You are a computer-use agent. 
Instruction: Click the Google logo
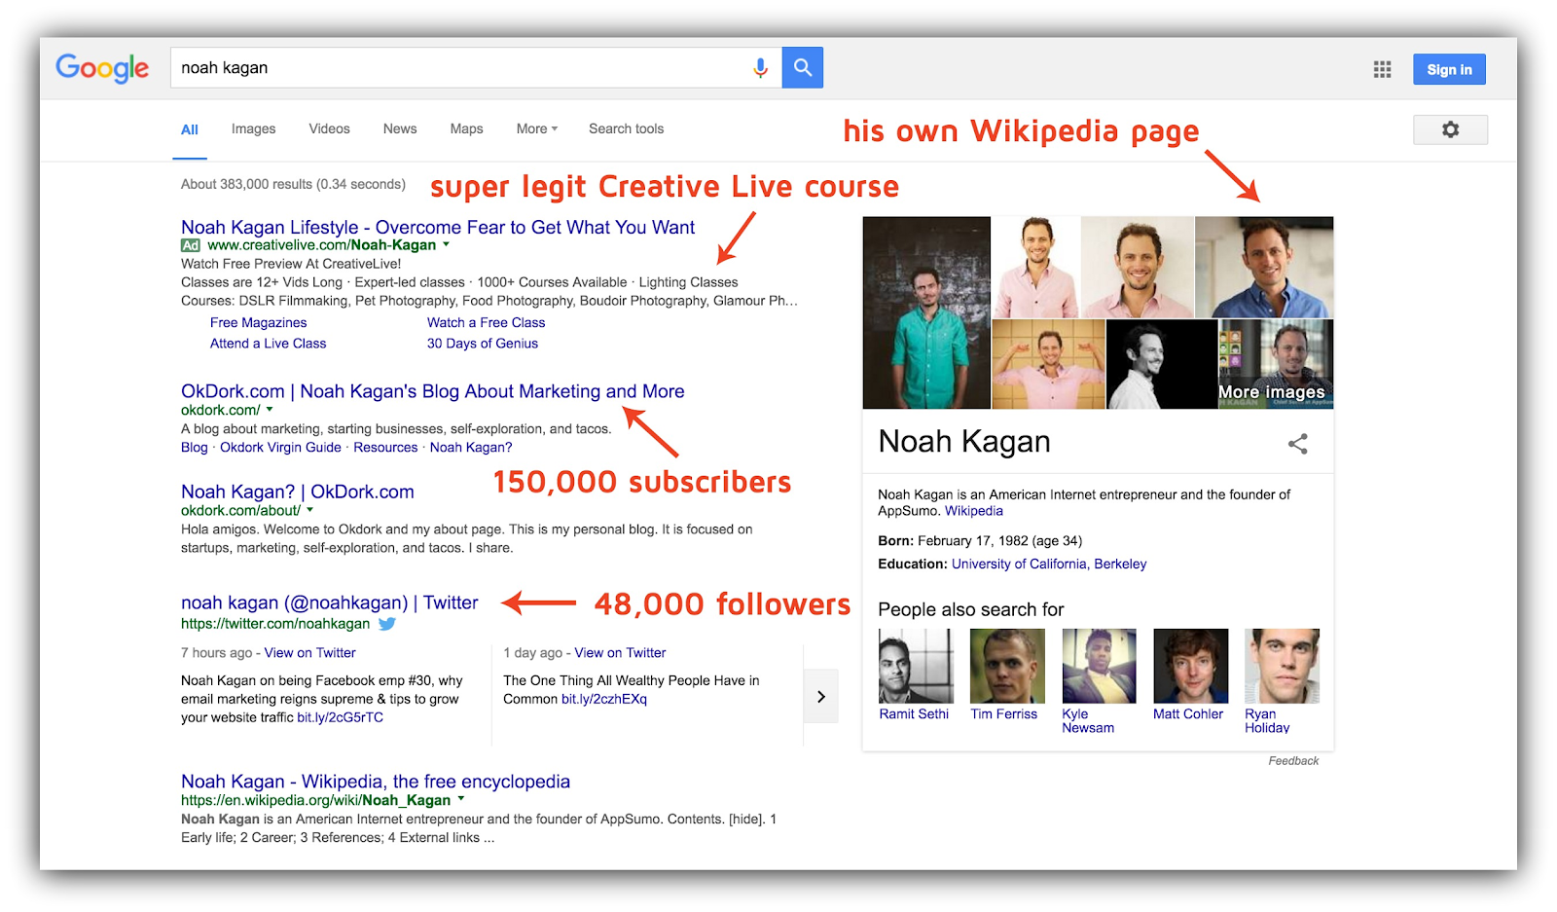click(102, 68)
